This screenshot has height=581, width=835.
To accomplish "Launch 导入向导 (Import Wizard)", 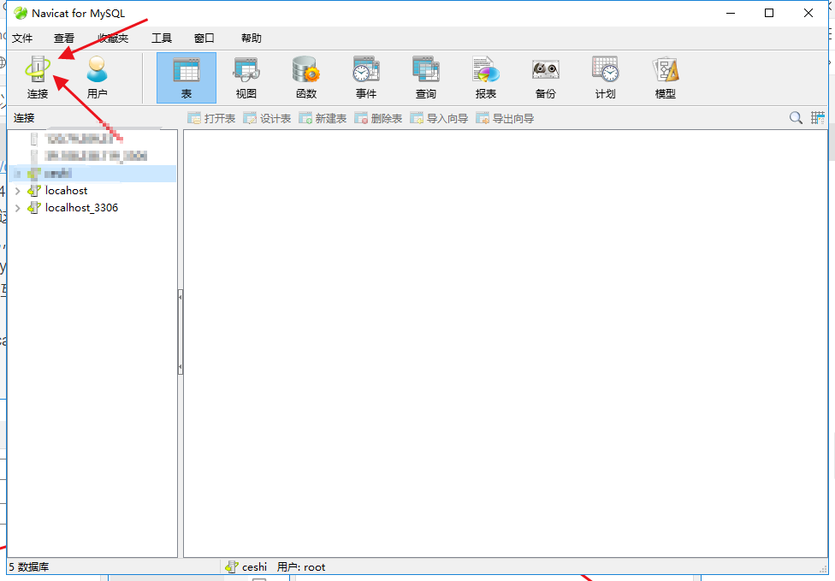I will click(x=439, y=118).
